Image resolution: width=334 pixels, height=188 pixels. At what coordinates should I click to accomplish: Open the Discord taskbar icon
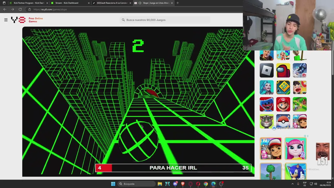click(x=175, y=184)
